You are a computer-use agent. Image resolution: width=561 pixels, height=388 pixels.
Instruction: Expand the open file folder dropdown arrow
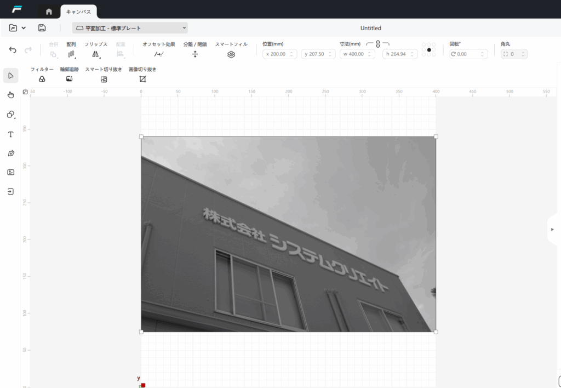[x=23, y=28]
